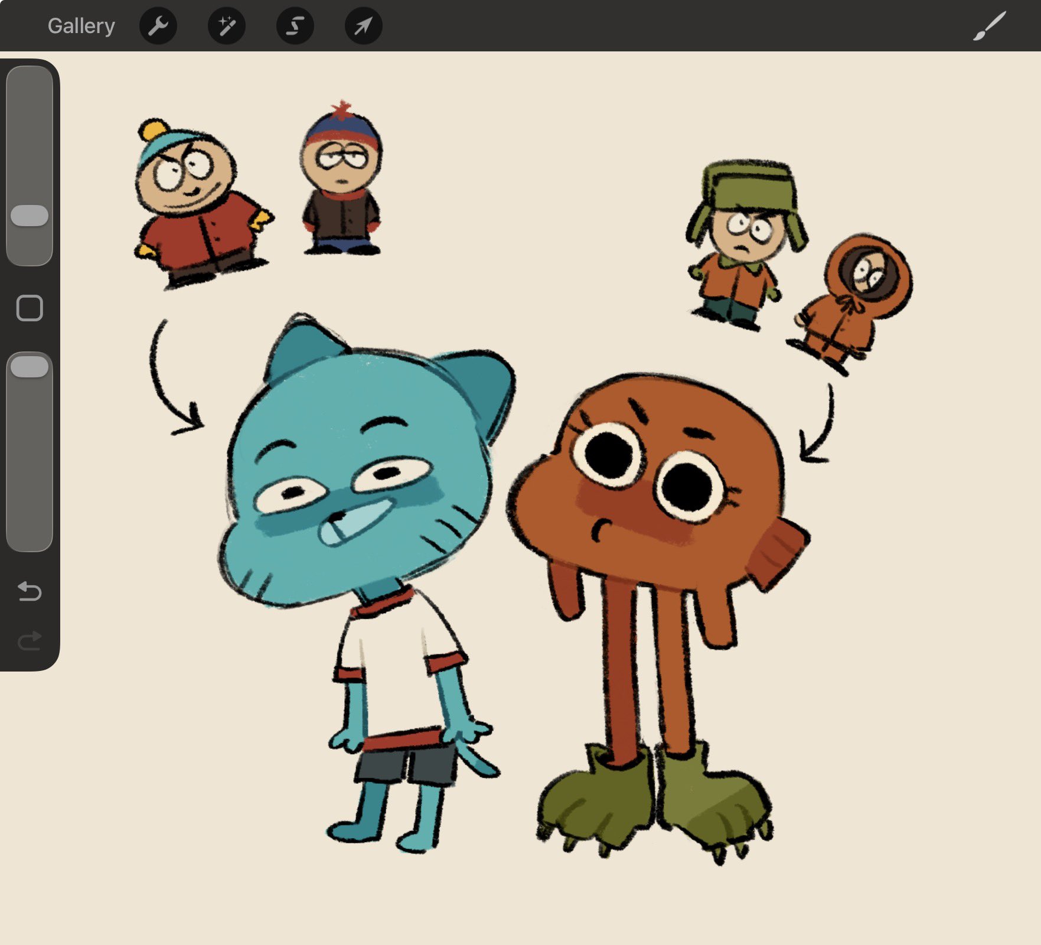Undo the last stroke
Viewport: 1041px width, 945px height.
pyautogui.click(x=30, y=591)
